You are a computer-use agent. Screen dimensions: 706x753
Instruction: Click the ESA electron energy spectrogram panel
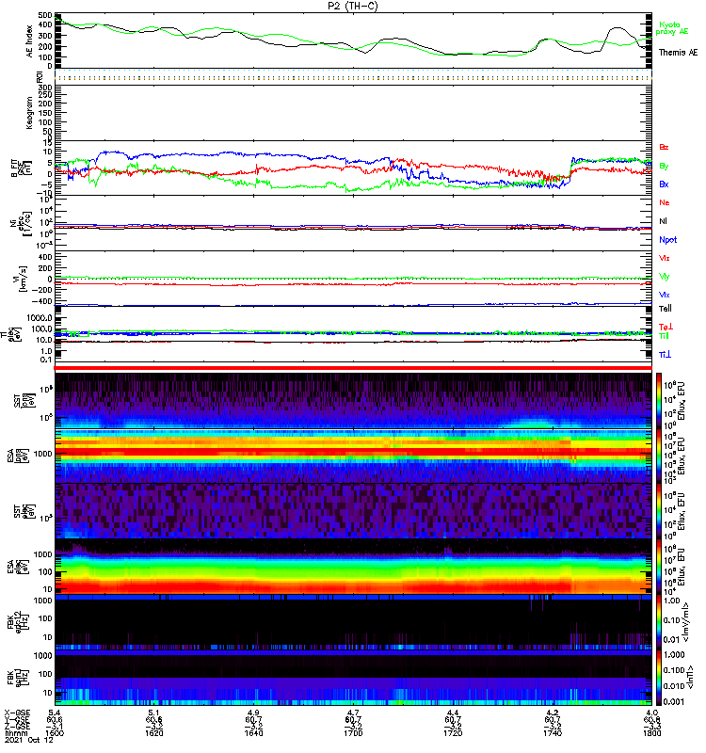pyautogui.click(x=353, y=567)
